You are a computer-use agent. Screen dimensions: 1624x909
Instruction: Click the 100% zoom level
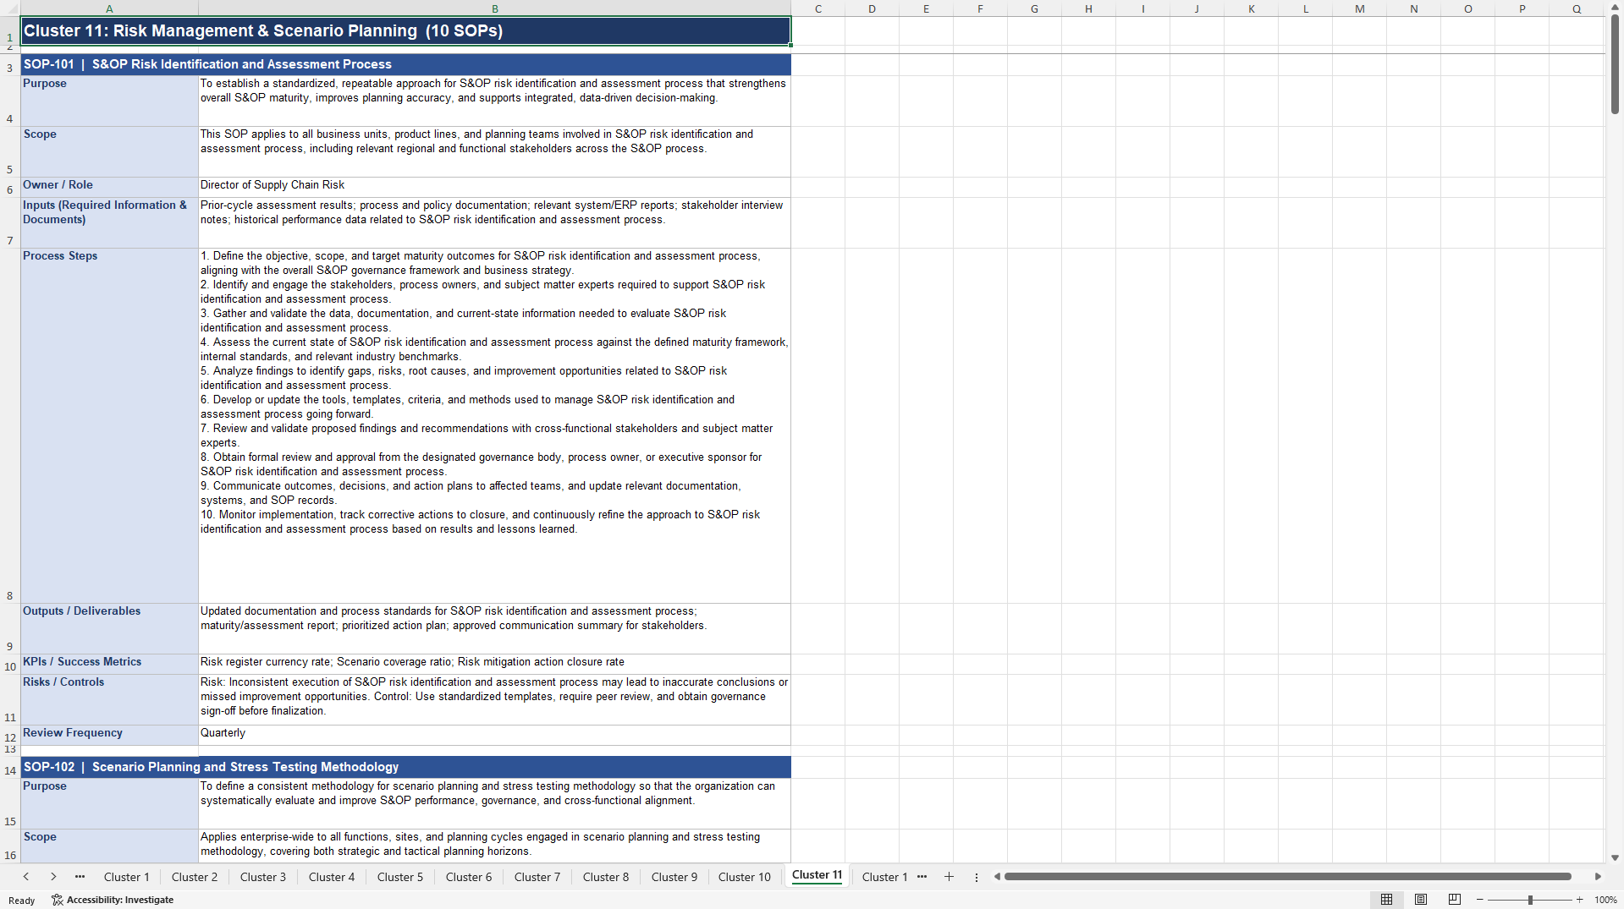(1605, 901)
